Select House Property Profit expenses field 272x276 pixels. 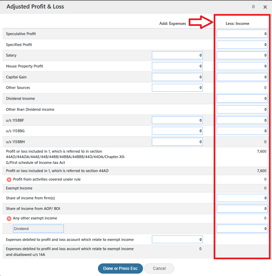point(177,66)
